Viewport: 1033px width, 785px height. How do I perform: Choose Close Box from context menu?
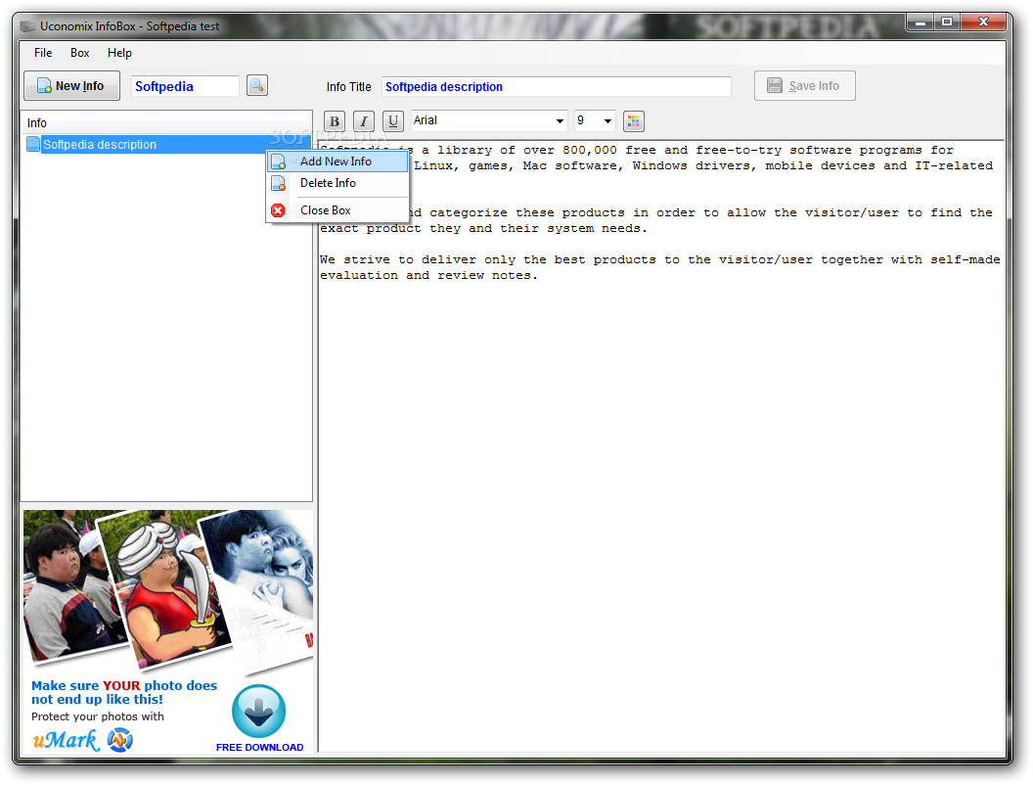(337, 210)
